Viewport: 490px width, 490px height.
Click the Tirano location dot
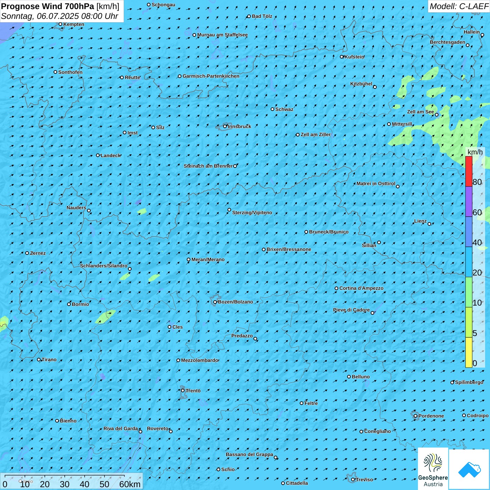point(39,359)
